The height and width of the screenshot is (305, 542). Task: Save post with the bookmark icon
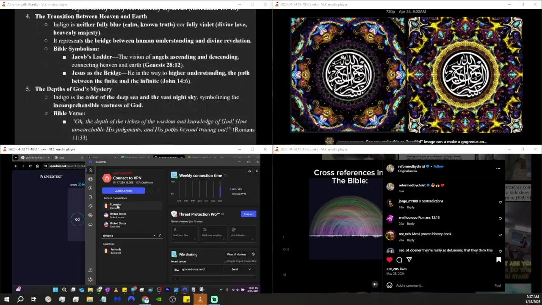498,260
